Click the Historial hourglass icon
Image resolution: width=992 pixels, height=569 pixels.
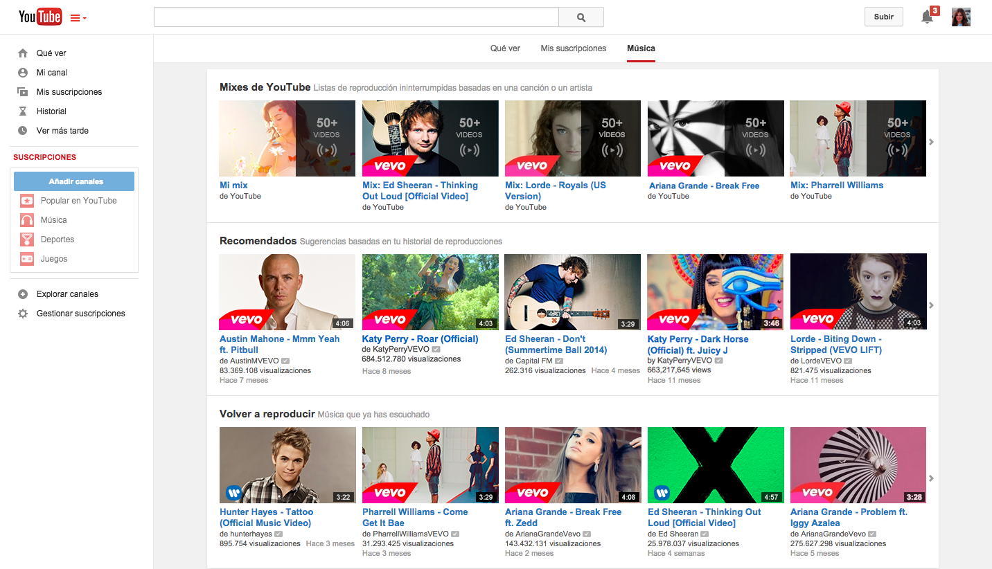coord(23,111)
